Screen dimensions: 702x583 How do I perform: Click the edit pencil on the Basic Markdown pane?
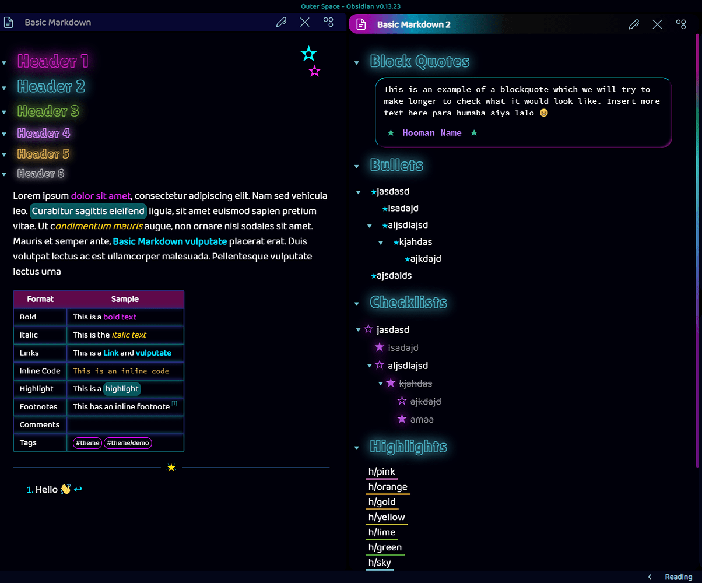[x=281, y=22]
